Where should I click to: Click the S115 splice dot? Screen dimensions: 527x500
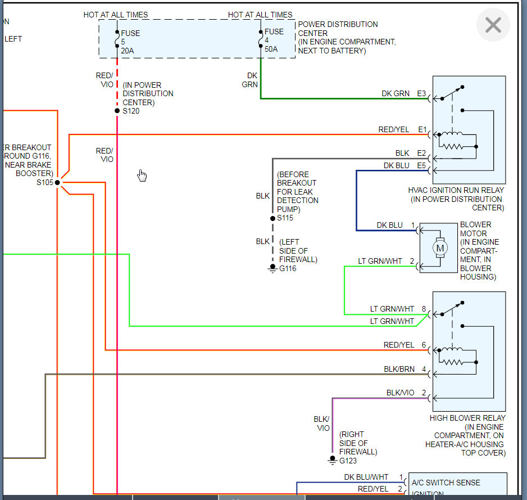point(272,218)
